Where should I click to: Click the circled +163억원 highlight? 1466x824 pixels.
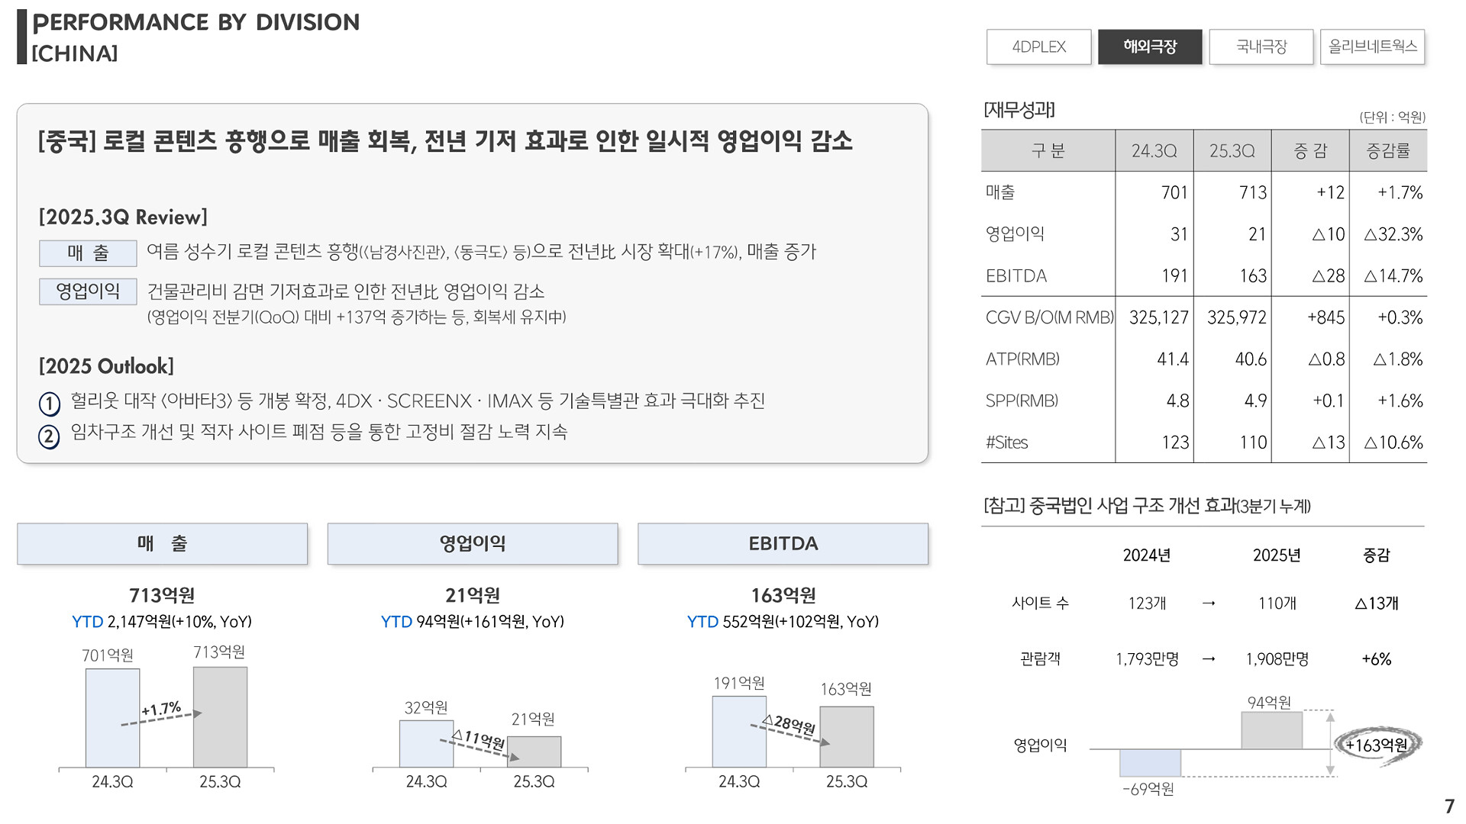coord(1377,745)
